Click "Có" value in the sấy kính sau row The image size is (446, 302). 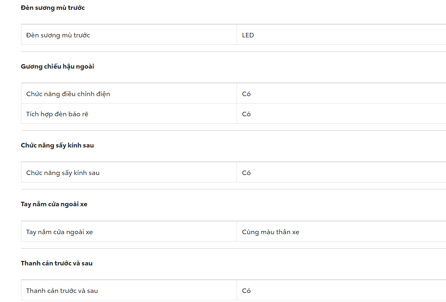tap(246, 173)
